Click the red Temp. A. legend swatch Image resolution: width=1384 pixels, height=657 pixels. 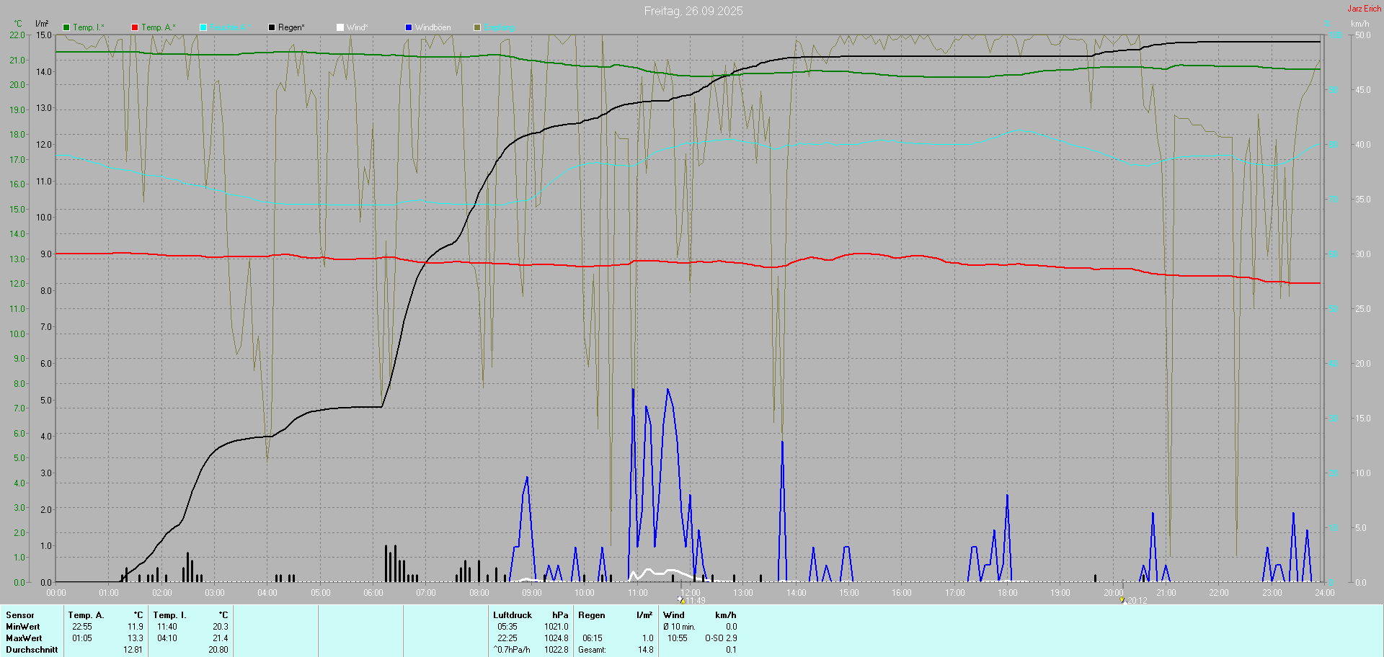coord(135,27)
